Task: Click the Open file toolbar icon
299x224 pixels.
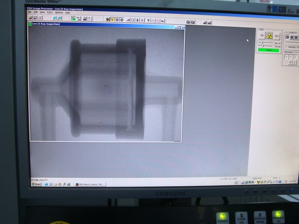Action: point(31,18)
